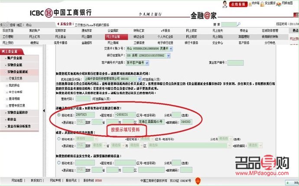299x186 pixels.
Task: Open 黄金市场分析报告 in the sidebar
Action: tap(19, 126)
